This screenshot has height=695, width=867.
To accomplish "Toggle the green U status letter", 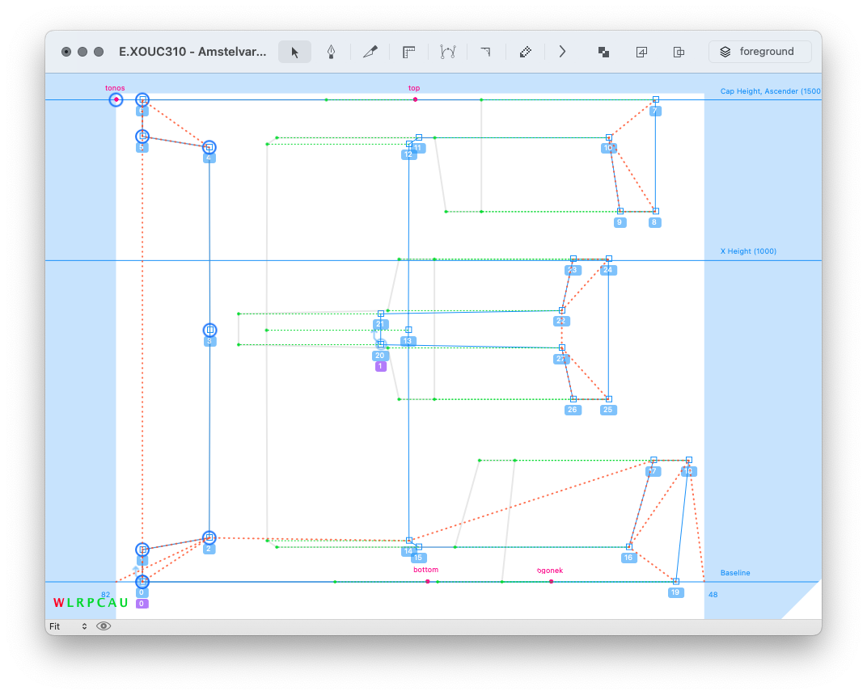I will (124, 603).
